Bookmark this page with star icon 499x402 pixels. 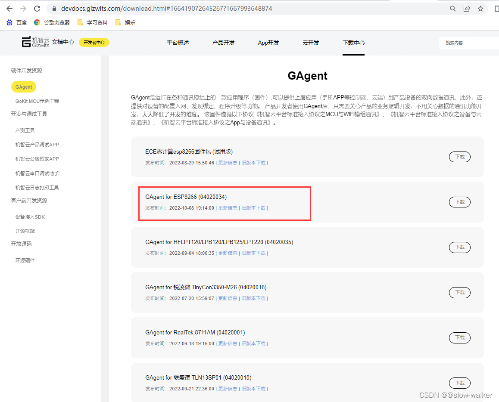(x=480, y=9)
